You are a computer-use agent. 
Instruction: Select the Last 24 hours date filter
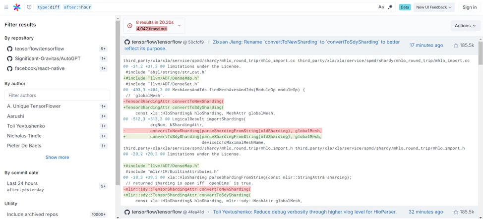coord(22,183)
